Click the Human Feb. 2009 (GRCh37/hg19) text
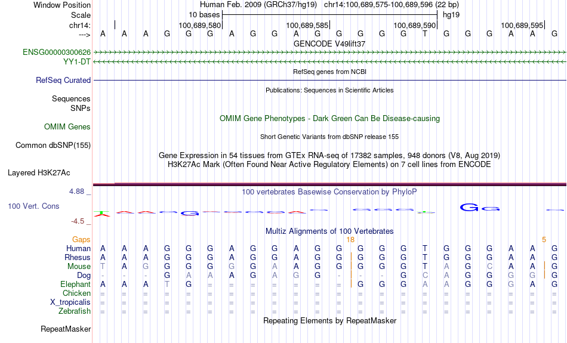 (258, 5)
